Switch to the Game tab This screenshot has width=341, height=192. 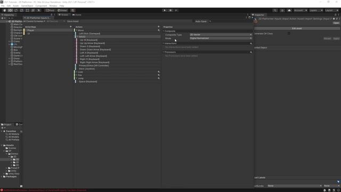pyautogui.click(x=77, y=15)
